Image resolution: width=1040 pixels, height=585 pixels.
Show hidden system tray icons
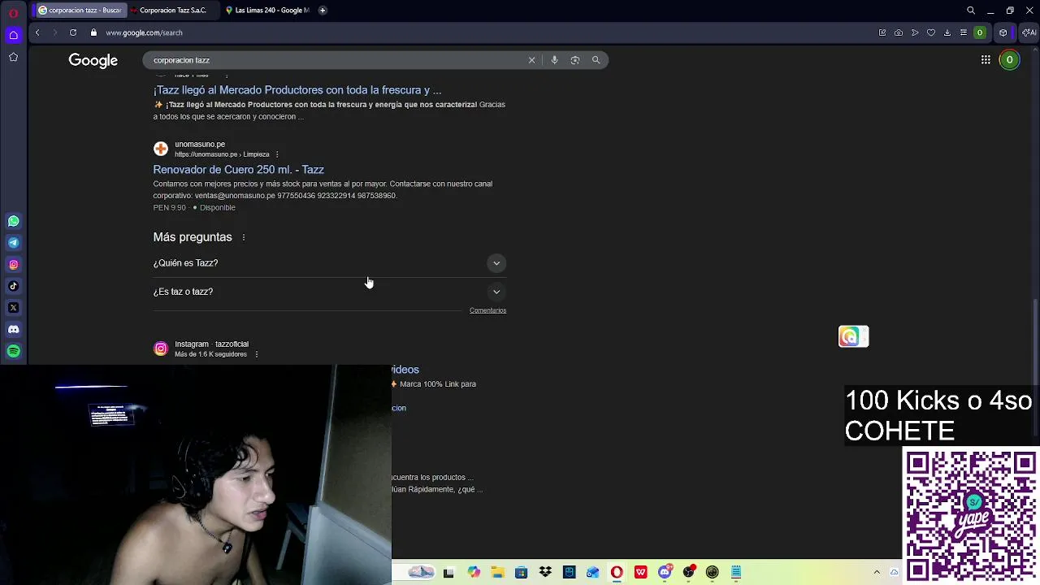coord(877,572)
